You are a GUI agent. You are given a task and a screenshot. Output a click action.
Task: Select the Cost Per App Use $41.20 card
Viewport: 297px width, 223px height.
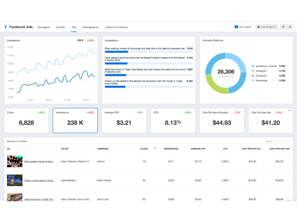[271, 120]
